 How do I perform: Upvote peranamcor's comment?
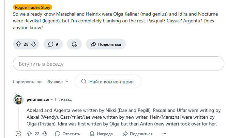click(29, 134)
